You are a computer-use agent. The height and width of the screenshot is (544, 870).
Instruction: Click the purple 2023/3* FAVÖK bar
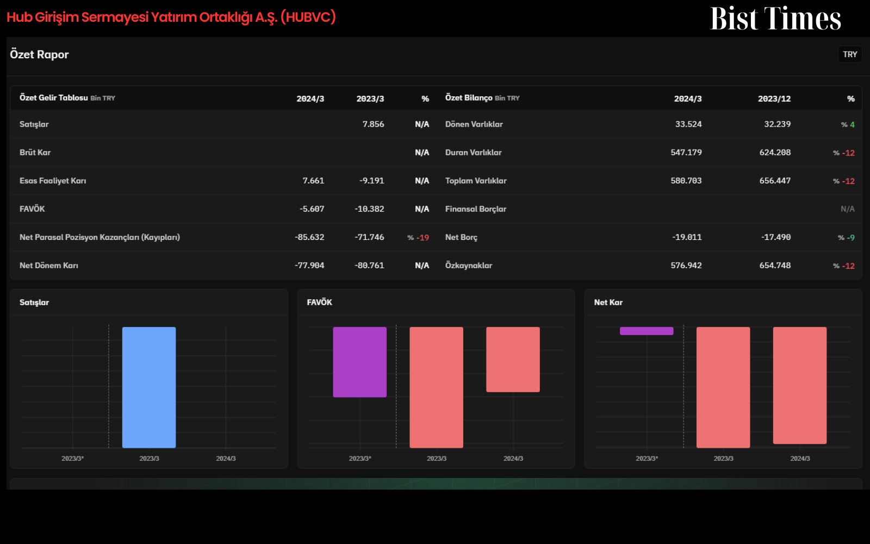[x=360, y=362]
